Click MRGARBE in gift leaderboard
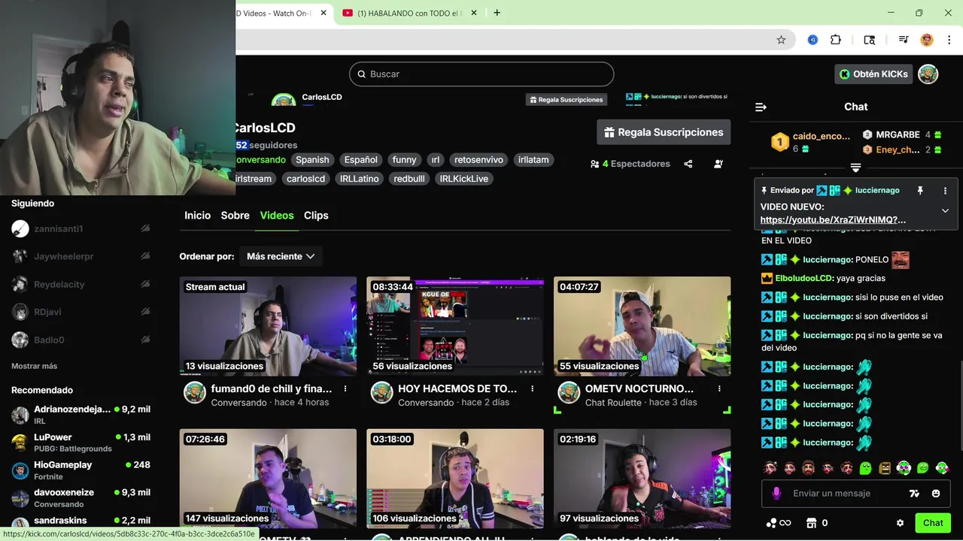This screenshot has height=541, width=963. point(898,134)
